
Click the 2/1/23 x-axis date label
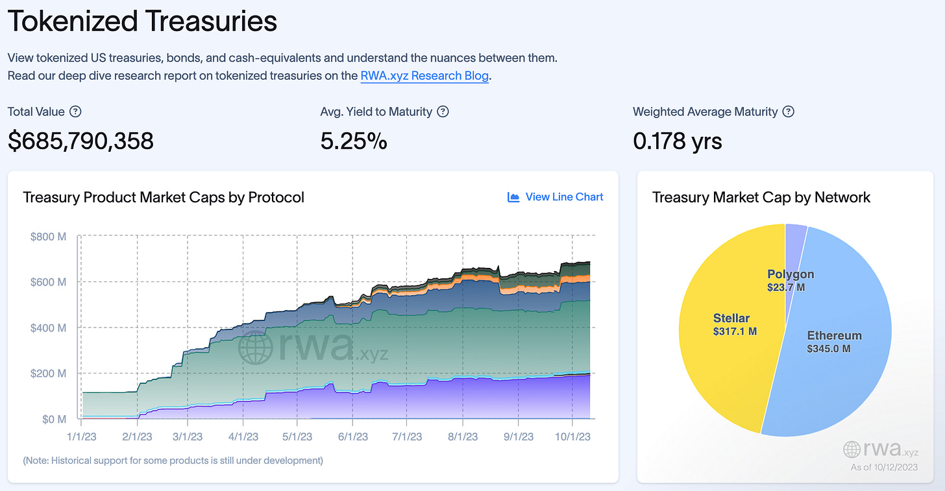point(136,437)
